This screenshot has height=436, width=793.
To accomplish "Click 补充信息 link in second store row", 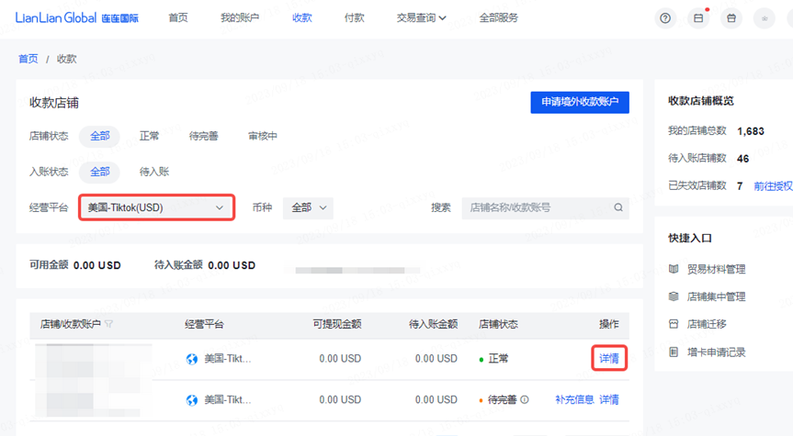I will coord(572,399).
